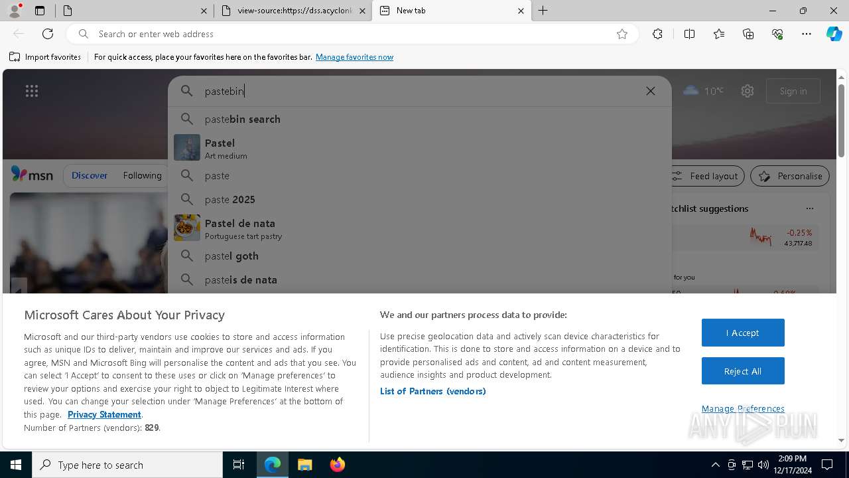Switch to the view-source tab

(x=294, y=11)
